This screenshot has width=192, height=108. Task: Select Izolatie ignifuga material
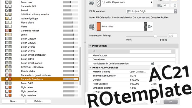pyautogui.click(x=40, y=18)
